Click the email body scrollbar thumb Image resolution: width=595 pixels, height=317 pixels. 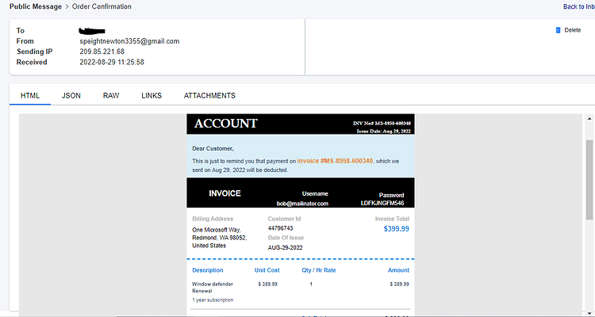(x=589, y=180)
